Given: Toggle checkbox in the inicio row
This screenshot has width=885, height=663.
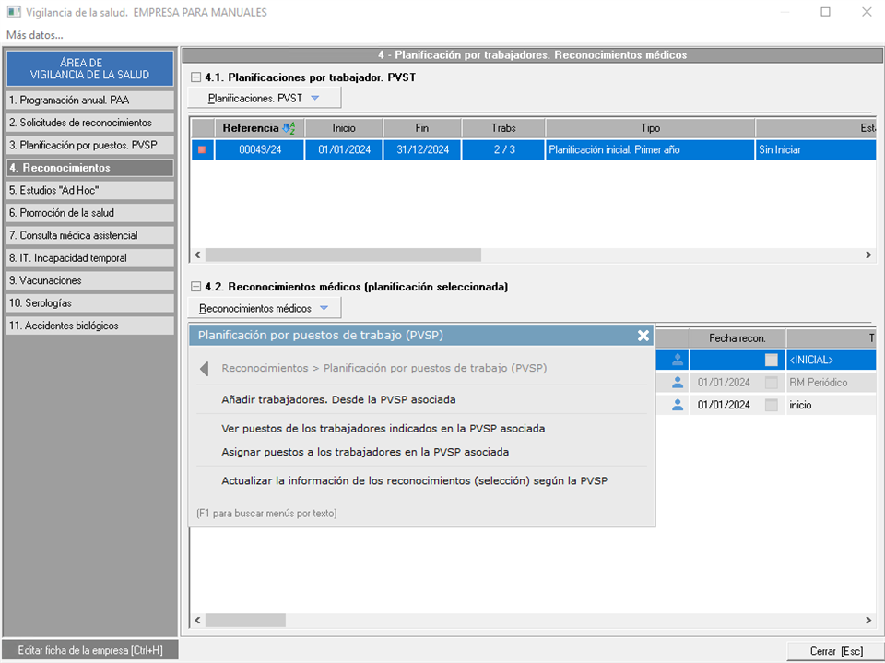Looking at the screenshot, I should pos(771,404).
